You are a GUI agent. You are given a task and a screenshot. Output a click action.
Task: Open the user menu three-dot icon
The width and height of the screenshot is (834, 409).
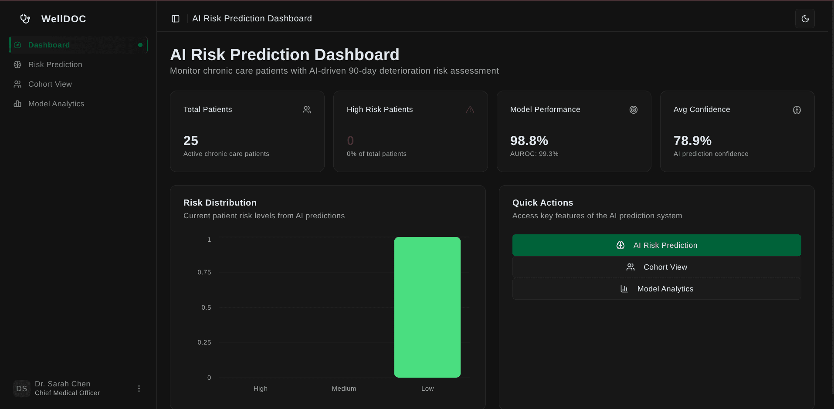coord(139,389)
